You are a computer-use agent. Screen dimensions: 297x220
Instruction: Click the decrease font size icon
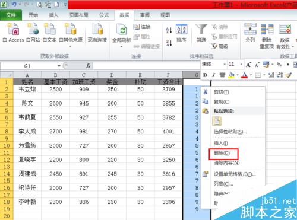pos(257,65)
